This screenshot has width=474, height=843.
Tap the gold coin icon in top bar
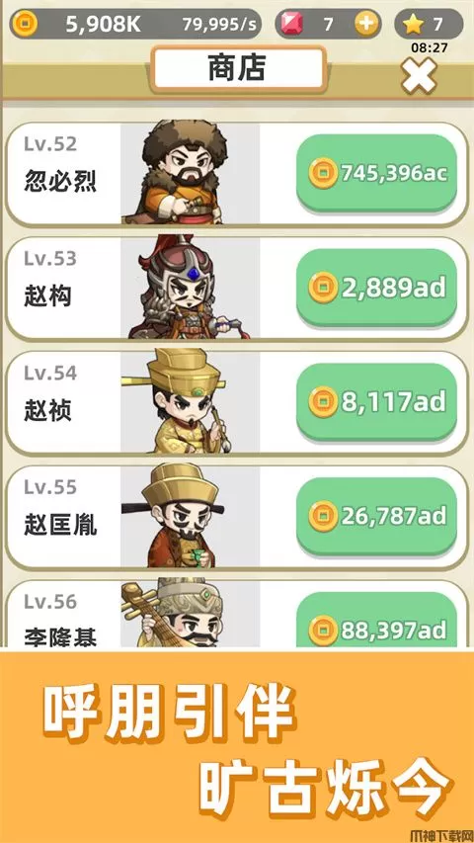(24, 24)
